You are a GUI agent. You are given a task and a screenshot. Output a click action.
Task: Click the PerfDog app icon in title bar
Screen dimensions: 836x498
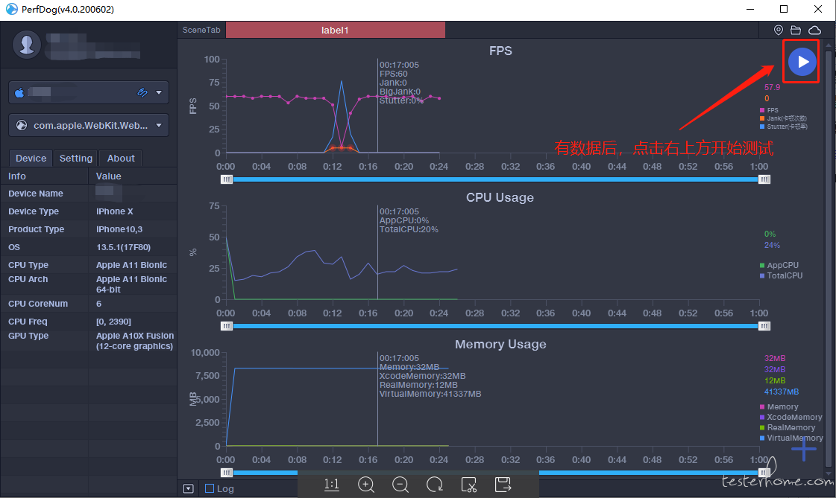[11, 9]
